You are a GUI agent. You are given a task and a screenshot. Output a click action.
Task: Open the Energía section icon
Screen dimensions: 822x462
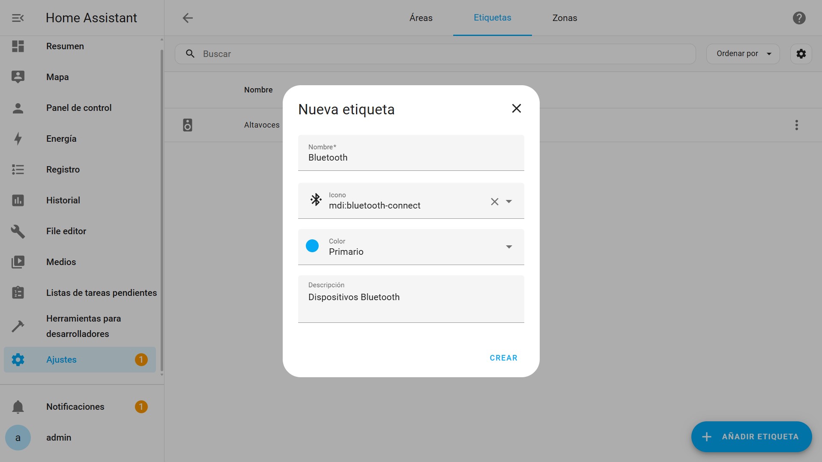18,139
